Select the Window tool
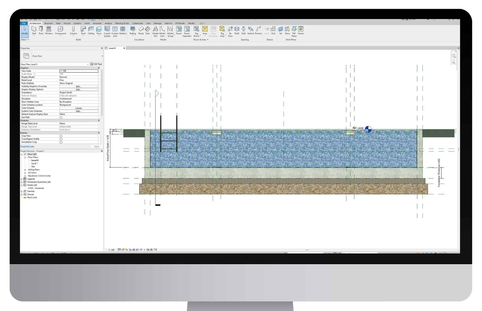Screen dimensions: 482x311 pyautogui.click(x=49, y=30)
